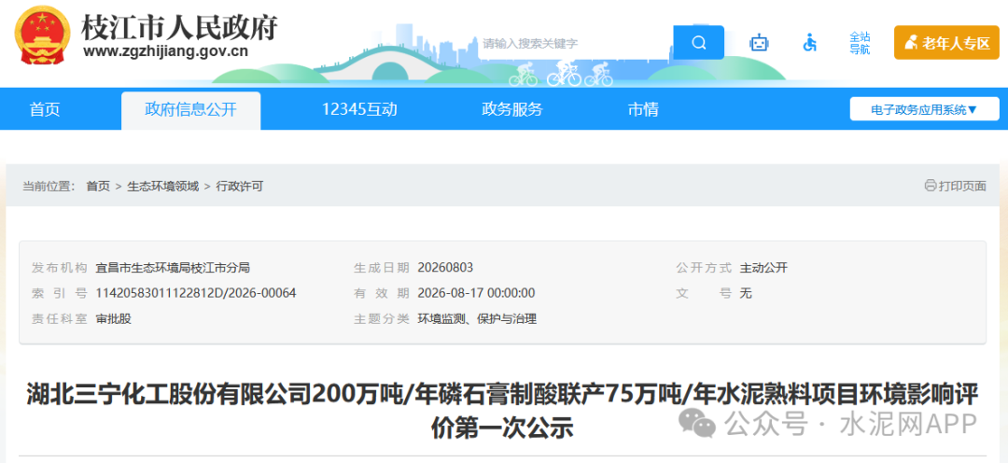Image resolution: width=1008 pixels, height=463 pixels.
Task: Click the 文号 value 无
Action: coord(746,293)
